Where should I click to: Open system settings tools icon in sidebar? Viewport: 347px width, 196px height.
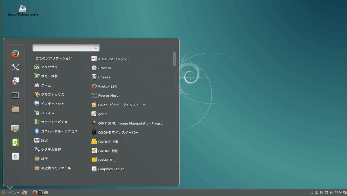[15, 68]
